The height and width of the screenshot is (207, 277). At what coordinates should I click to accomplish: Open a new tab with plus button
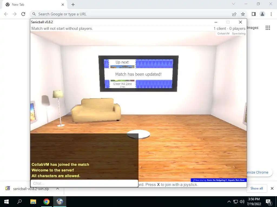tap(73, 5)
